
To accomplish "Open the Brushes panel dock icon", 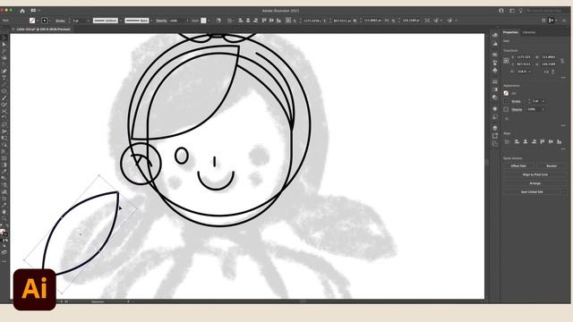I will point(495,63).
